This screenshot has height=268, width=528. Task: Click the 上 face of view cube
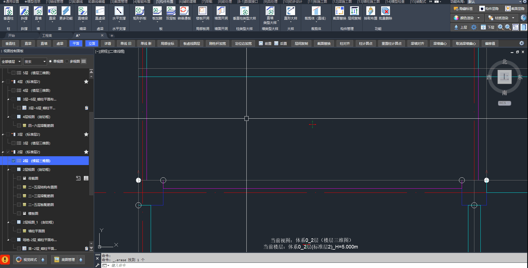(x=504, y=77)
